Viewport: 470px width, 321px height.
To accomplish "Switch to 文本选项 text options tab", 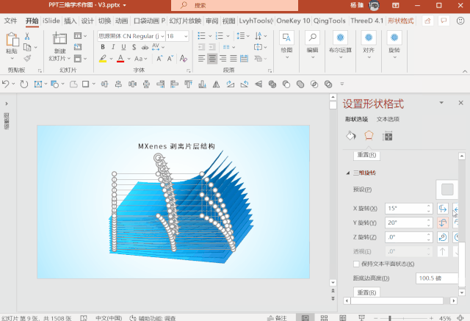I will pos(388,119).
